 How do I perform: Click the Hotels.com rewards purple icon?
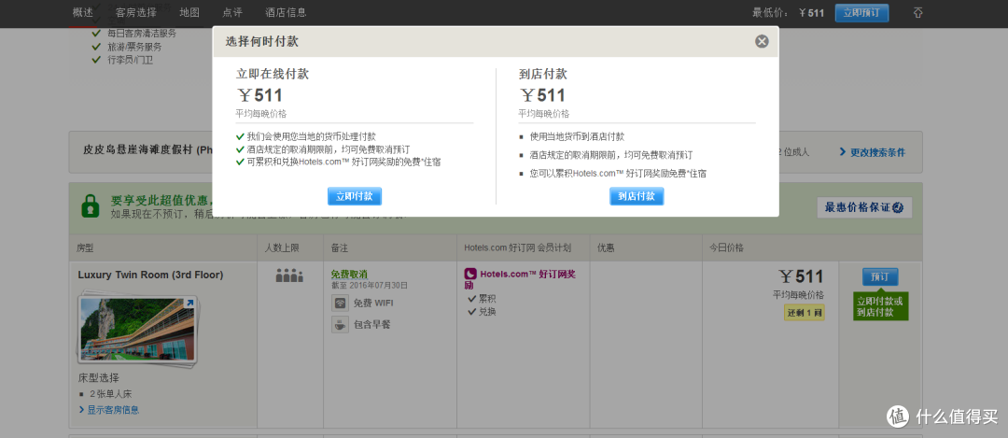(x=469, y=274)
